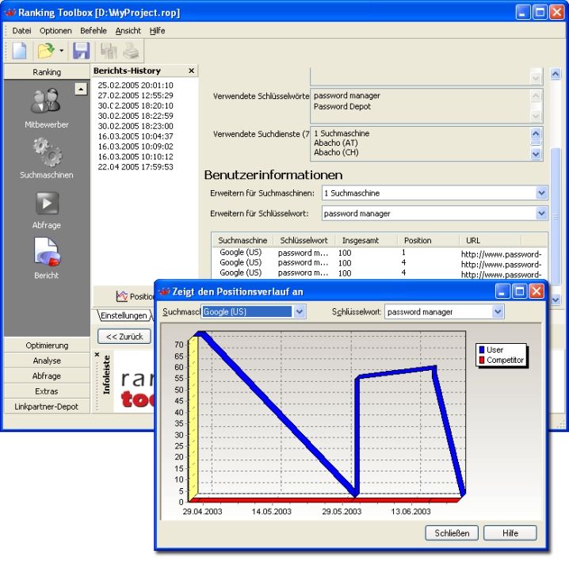The width and height of the screenshot is (569, 561).
Task: Expand the Schlüsselwort dropdown in the chart dialog
Action: point(497,312)
